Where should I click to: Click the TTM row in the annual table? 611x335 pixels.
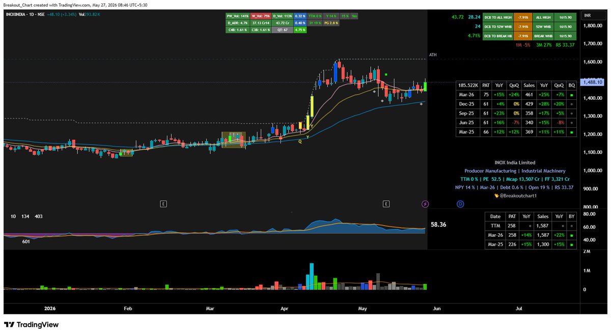click(x=531, y=225)
